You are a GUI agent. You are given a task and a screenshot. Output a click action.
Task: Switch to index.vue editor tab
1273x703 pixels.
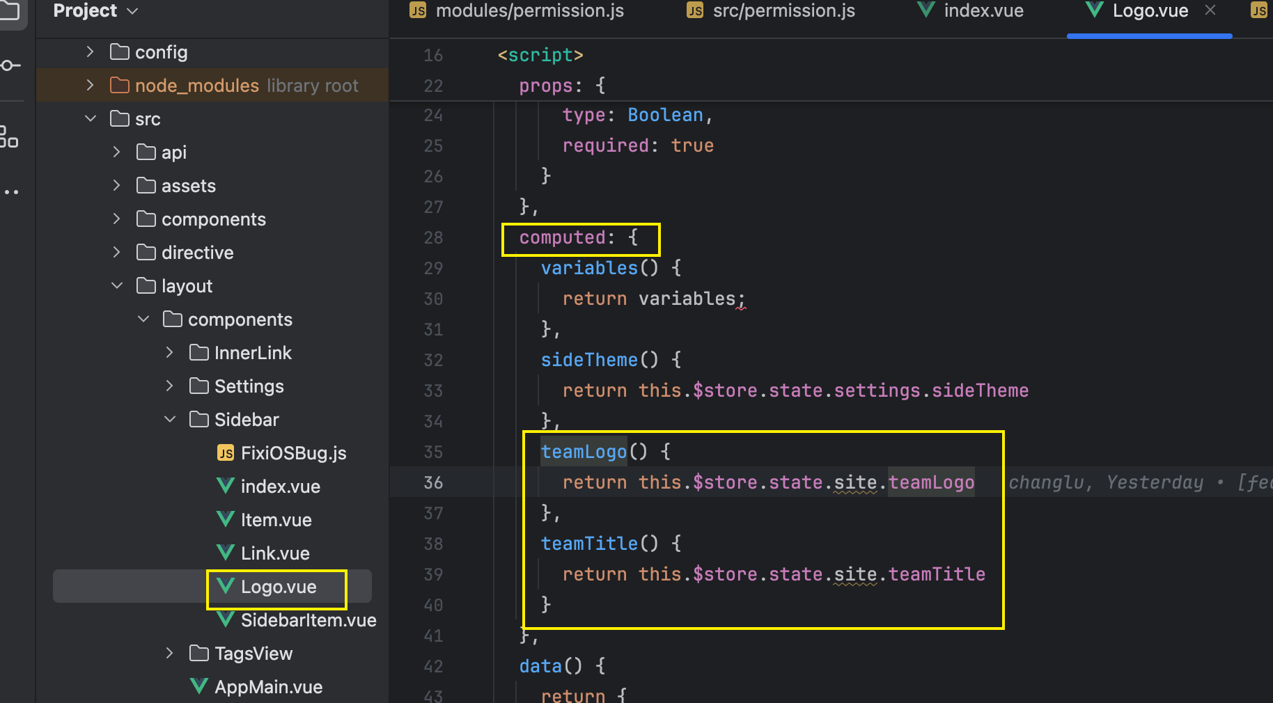[x=971, y=11]
